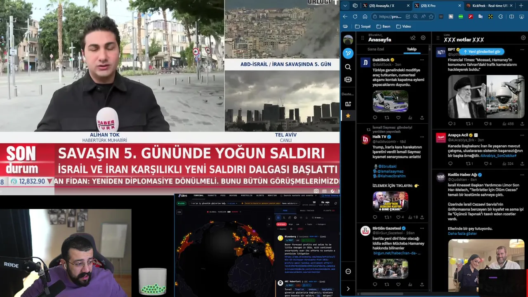Screen dimensions: 528x297
Task: Open more options on the Daktilock post
Action: pos(422,60)
